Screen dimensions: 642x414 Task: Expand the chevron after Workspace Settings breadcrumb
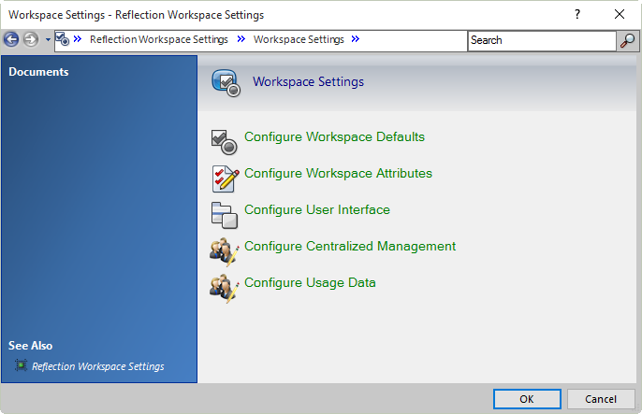[x=357, y=39]
